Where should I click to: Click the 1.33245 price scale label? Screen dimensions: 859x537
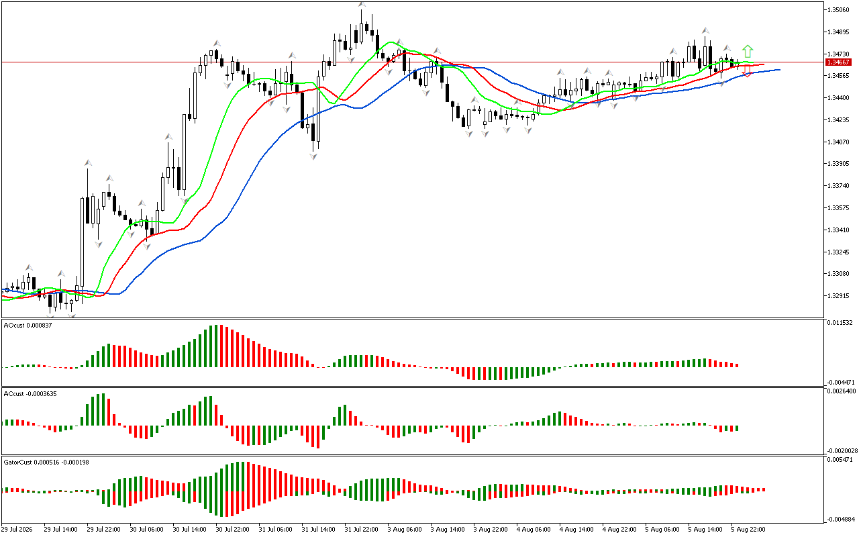tap(840, 252)
